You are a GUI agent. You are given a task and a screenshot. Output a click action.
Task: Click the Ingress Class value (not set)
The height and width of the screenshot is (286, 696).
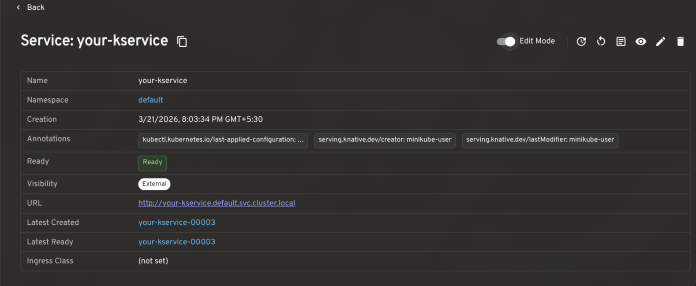click(x=153, y=261)
